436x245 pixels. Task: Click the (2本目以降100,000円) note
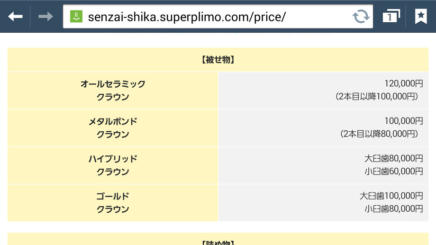377,97
